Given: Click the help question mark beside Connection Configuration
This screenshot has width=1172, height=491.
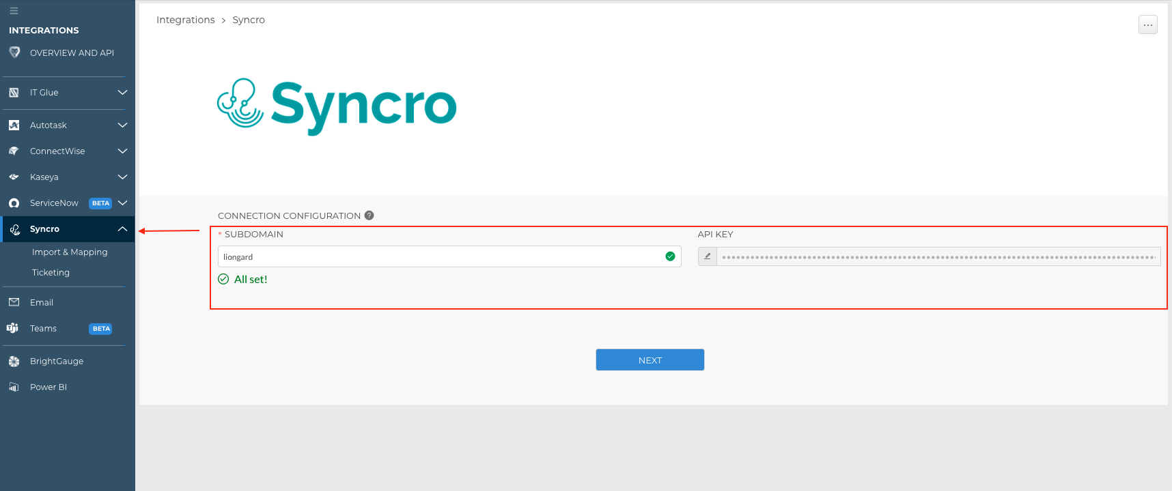Looking at the screenshot, I should [369, 215].
